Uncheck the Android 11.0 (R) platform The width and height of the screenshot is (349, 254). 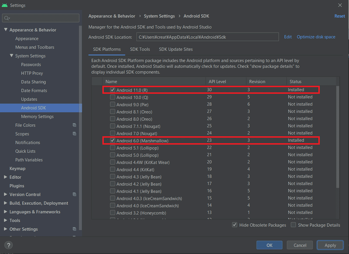point(113,90)
